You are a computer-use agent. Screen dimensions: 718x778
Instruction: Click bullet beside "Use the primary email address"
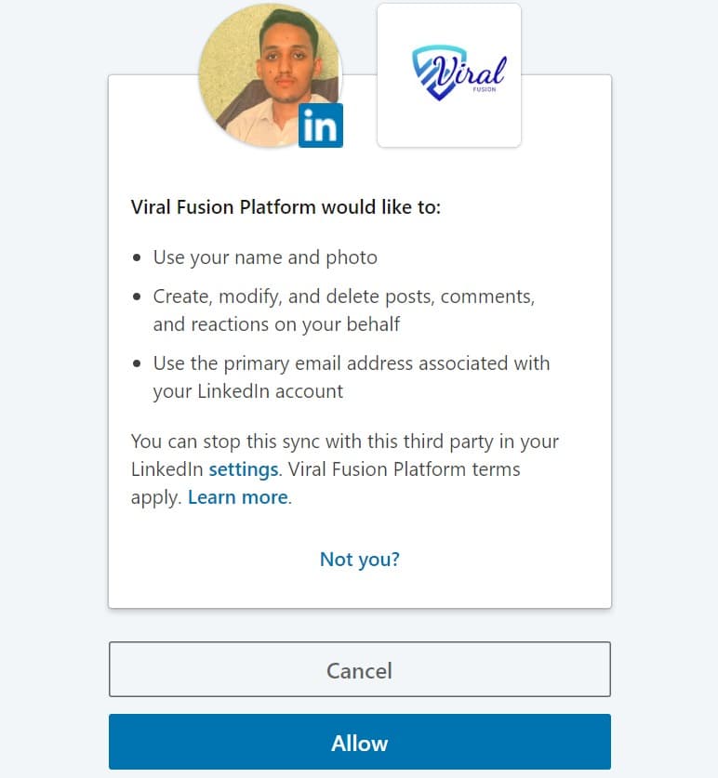coord(137,363)
